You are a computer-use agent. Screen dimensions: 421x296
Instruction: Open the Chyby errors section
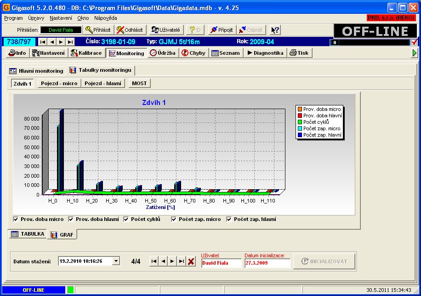[x=193, y=53]
